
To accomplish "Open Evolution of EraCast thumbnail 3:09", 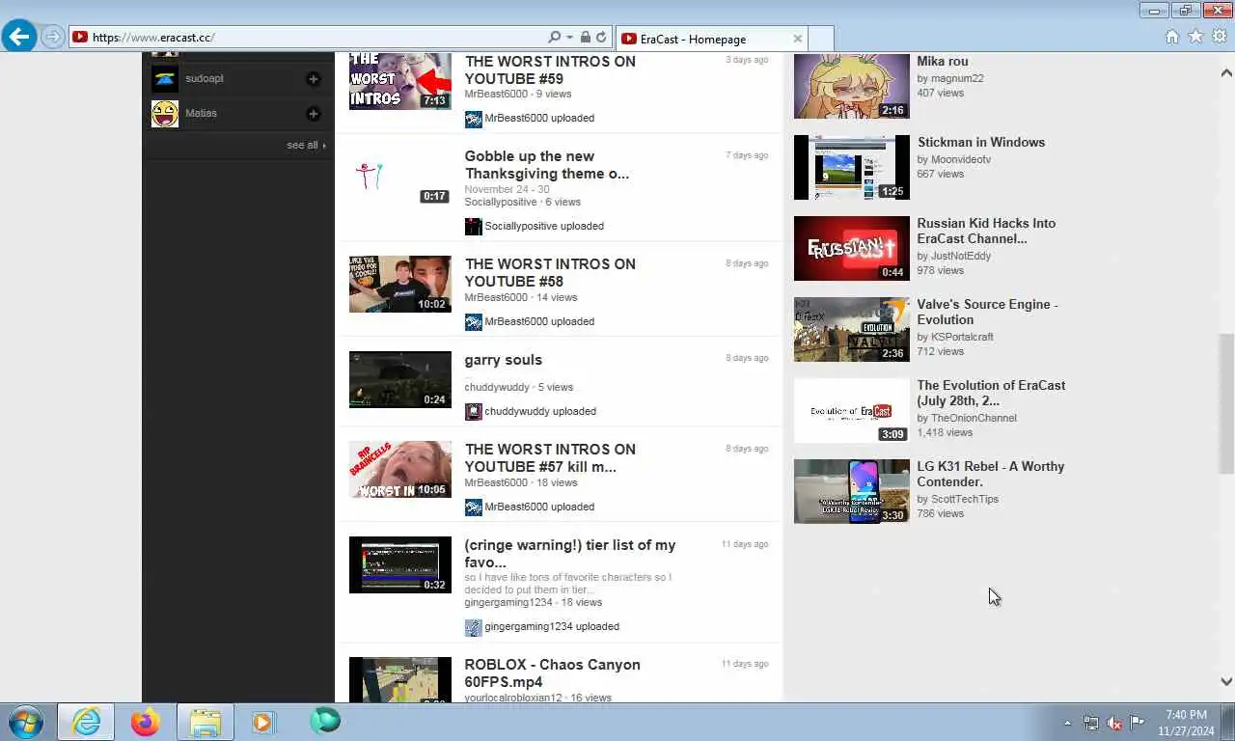I will click(851, 410).
